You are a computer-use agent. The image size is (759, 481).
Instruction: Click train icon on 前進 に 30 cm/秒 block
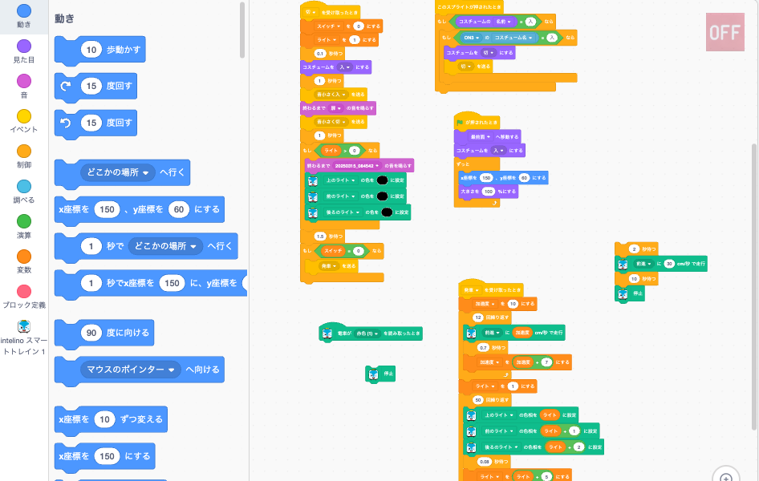[x=623, y=264]
